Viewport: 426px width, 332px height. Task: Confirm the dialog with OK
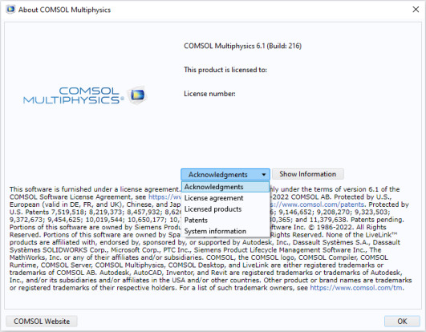pos(402,321)
